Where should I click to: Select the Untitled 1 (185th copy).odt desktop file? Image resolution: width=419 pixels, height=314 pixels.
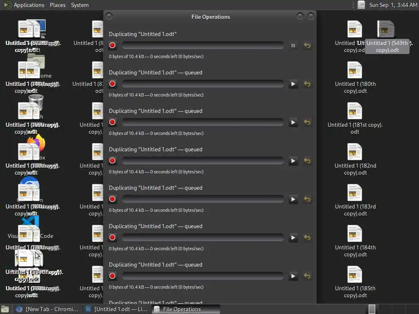[x=355, y=282]
